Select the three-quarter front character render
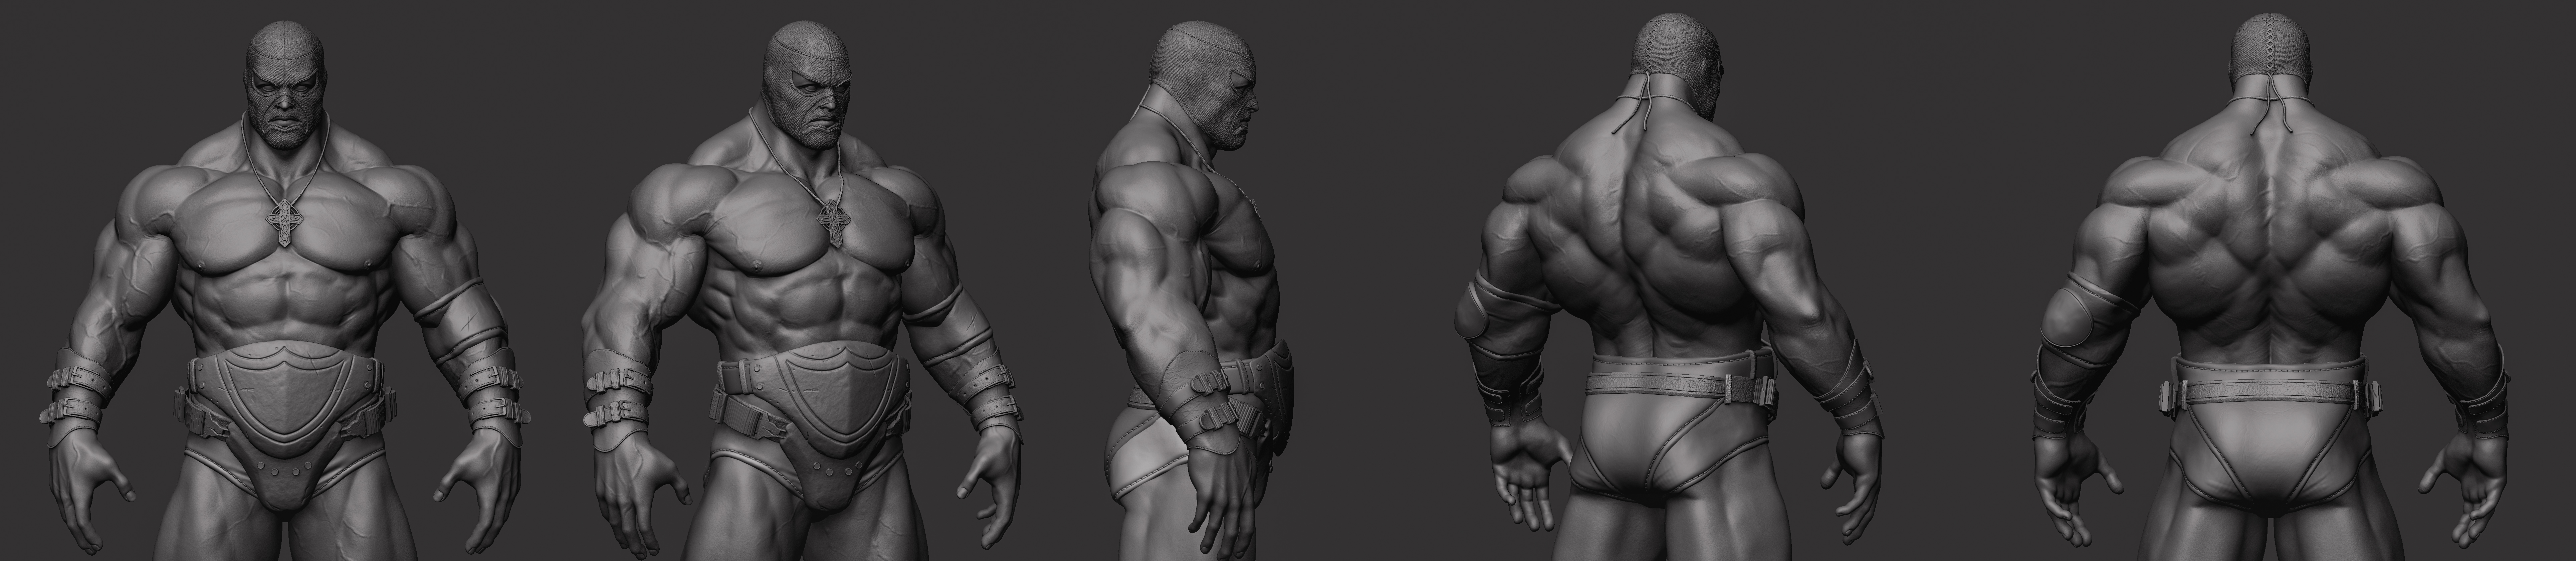Image resolution: width=2576 pixels, height=561 pixels. pos(803,290)
